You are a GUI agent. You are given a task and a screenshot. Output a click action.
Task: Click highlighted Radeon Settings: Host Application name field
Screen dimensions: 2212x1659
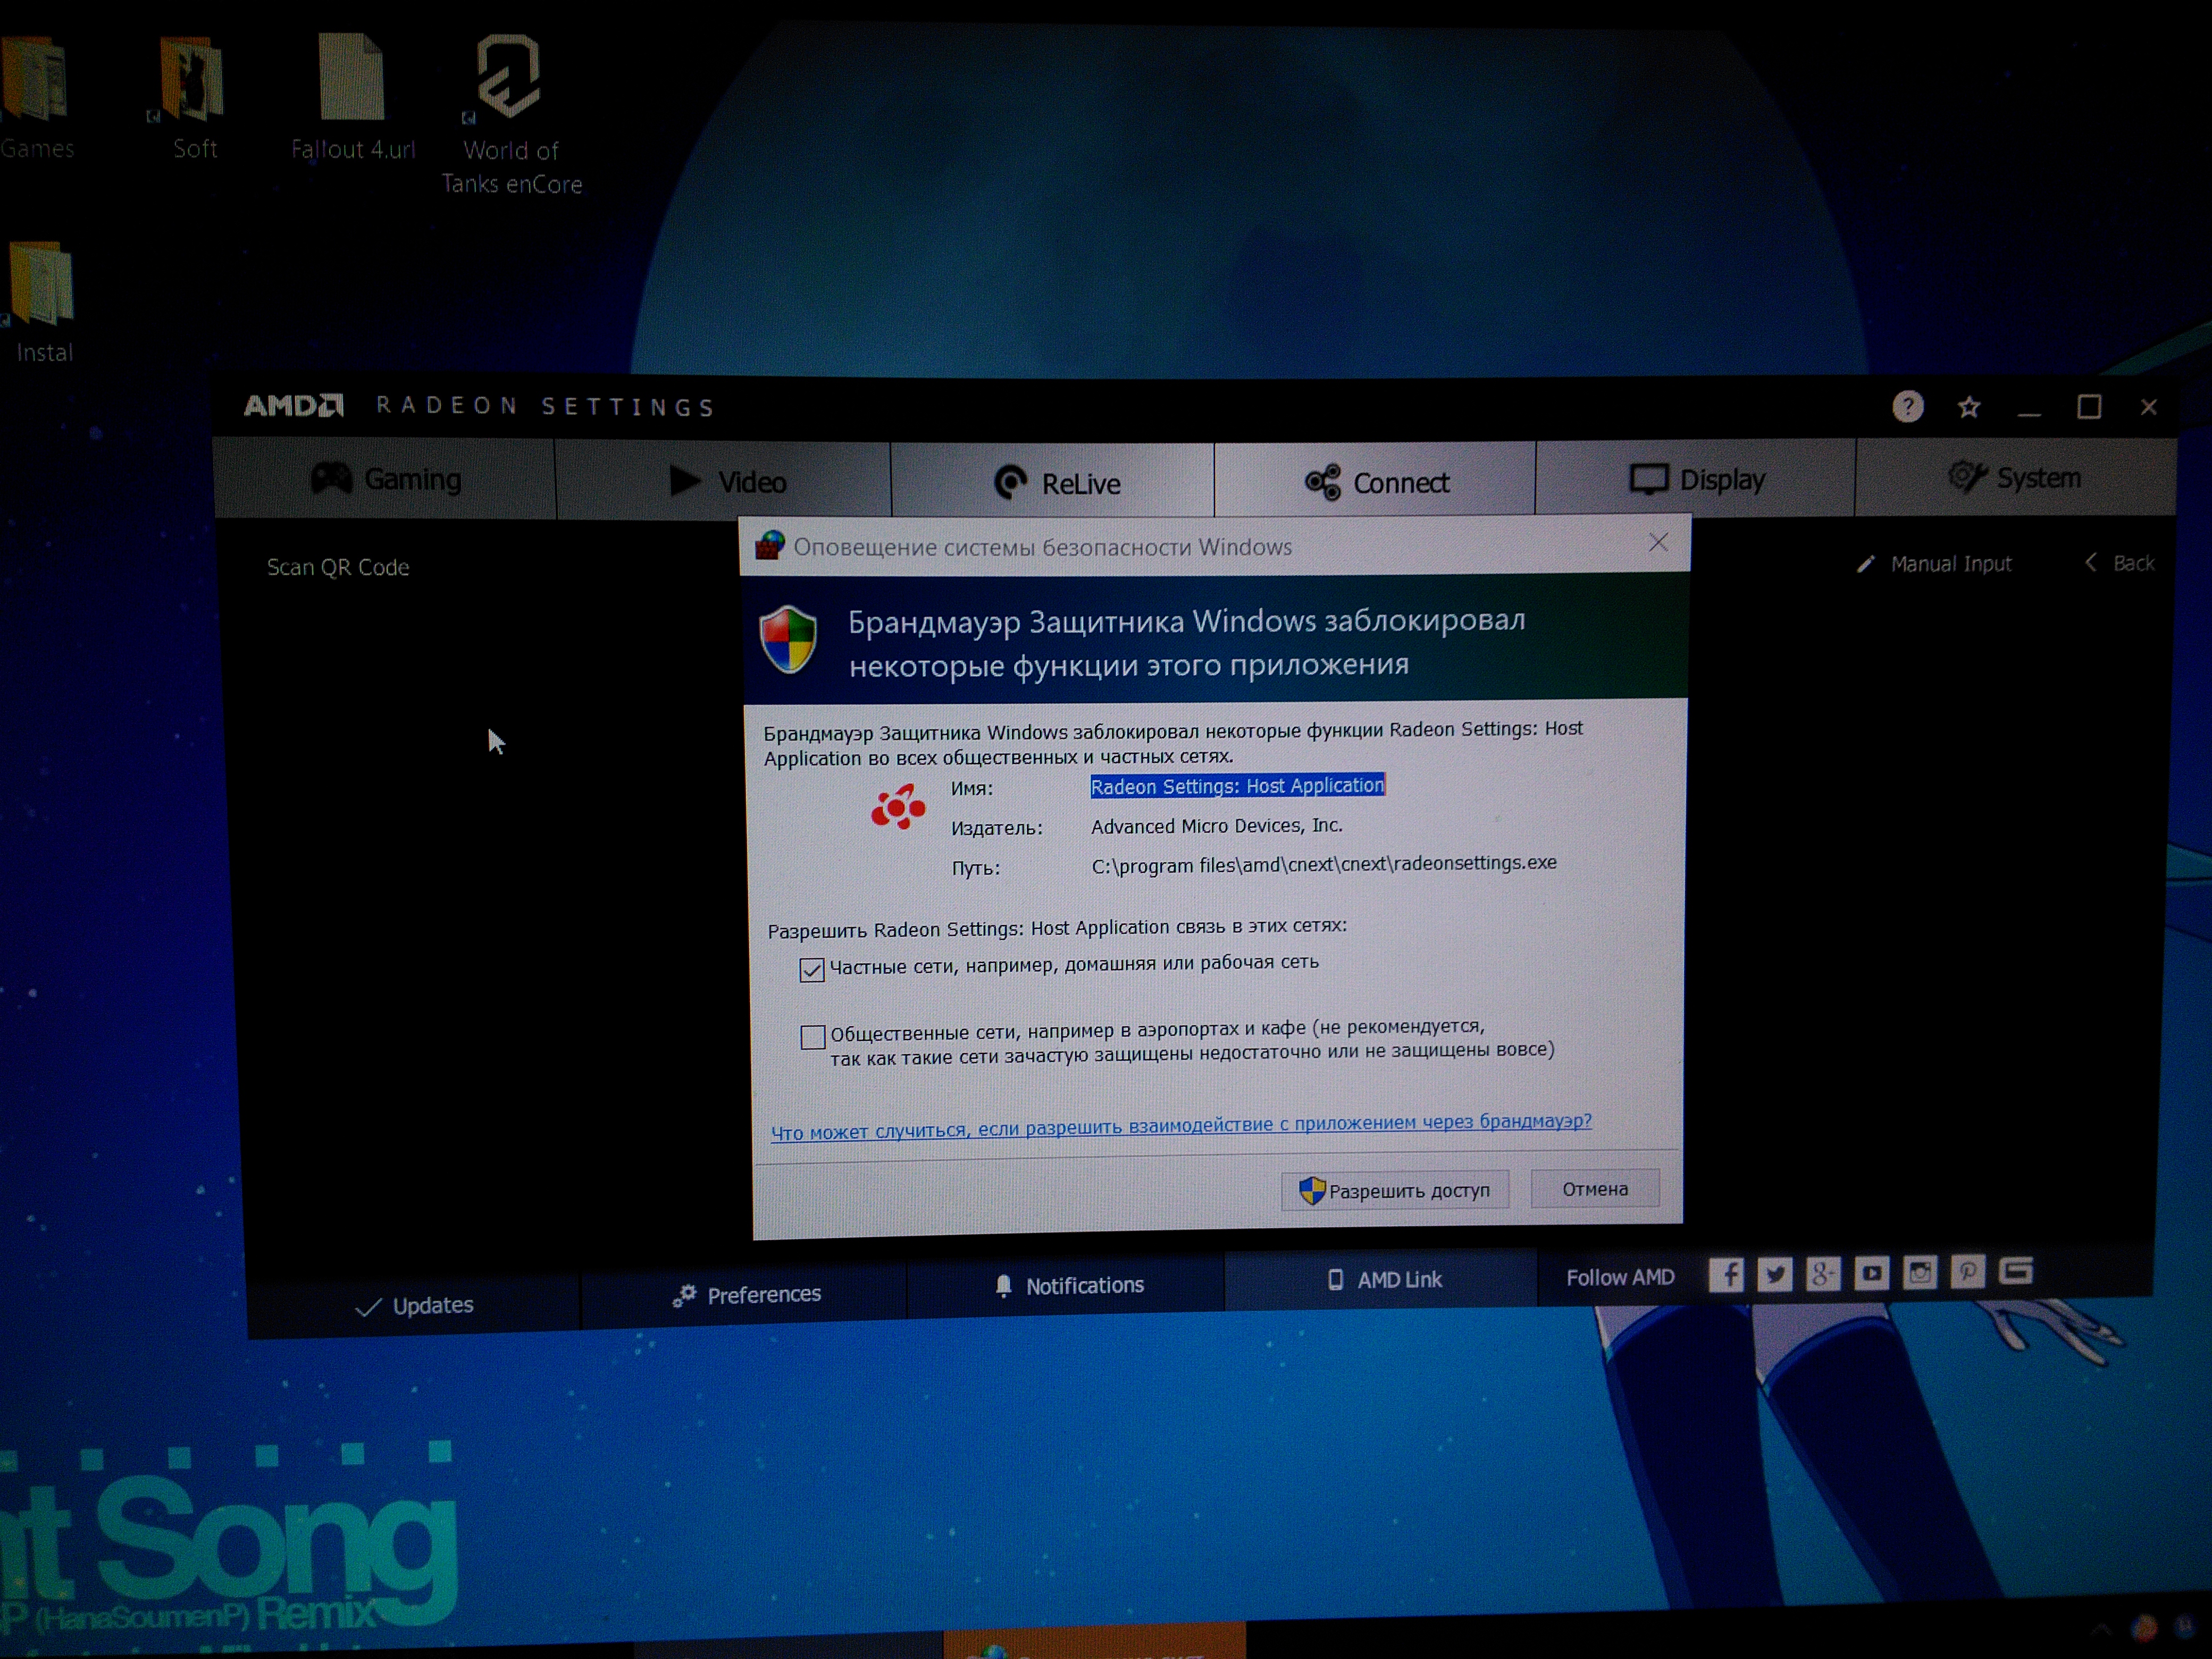coord(1237,786)
